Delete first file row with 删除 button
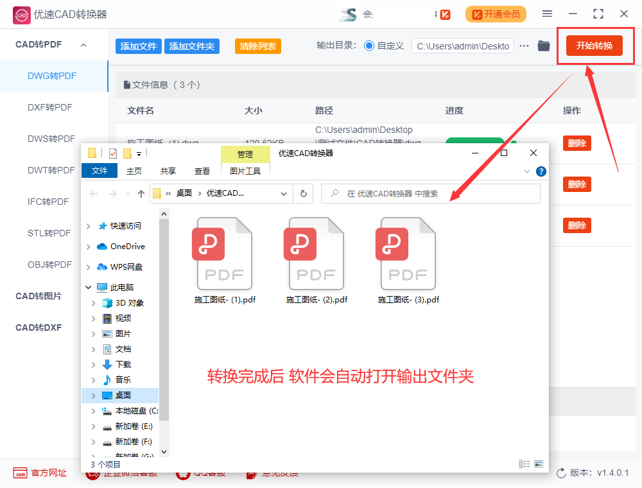The height and width of the screenshot is (488, 642). point(577,143)
